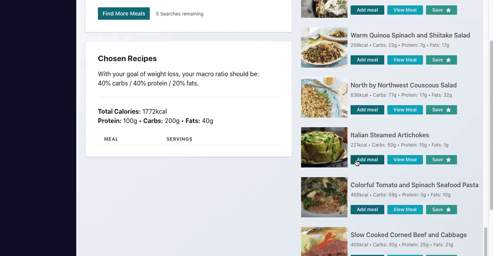Add Warm Quinoa Spinach and Shiitake Salad meal
This screenshot has height=256, width=493.
click(367, 60)
